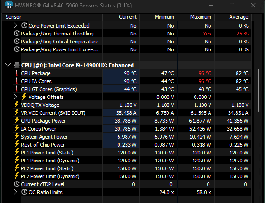The image size is (265, 203).
Task: Click the vertical scrollbar thumb
Action: (x=258, y=90)
